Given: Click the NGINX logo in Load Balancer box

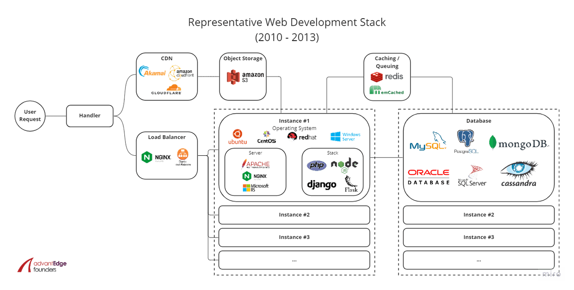Looking at the screenshot, I should (x=156, y=157).
